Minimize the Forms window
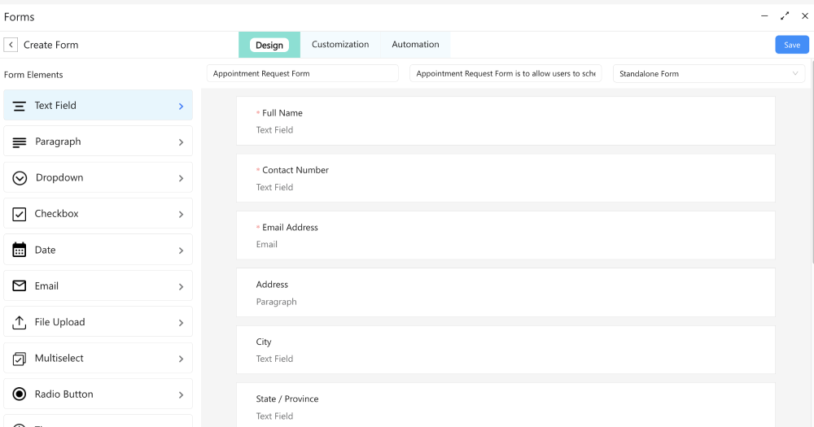Viewport: 814px width, 427px height. (x=764, y=16)
